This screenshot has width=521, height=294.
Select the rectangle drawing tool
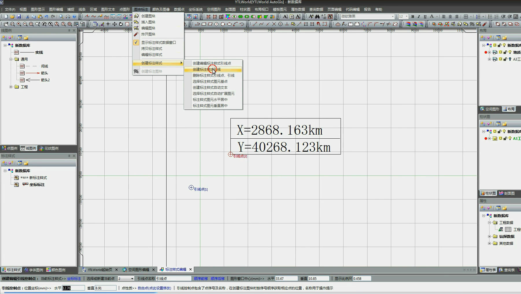(204, 24)
